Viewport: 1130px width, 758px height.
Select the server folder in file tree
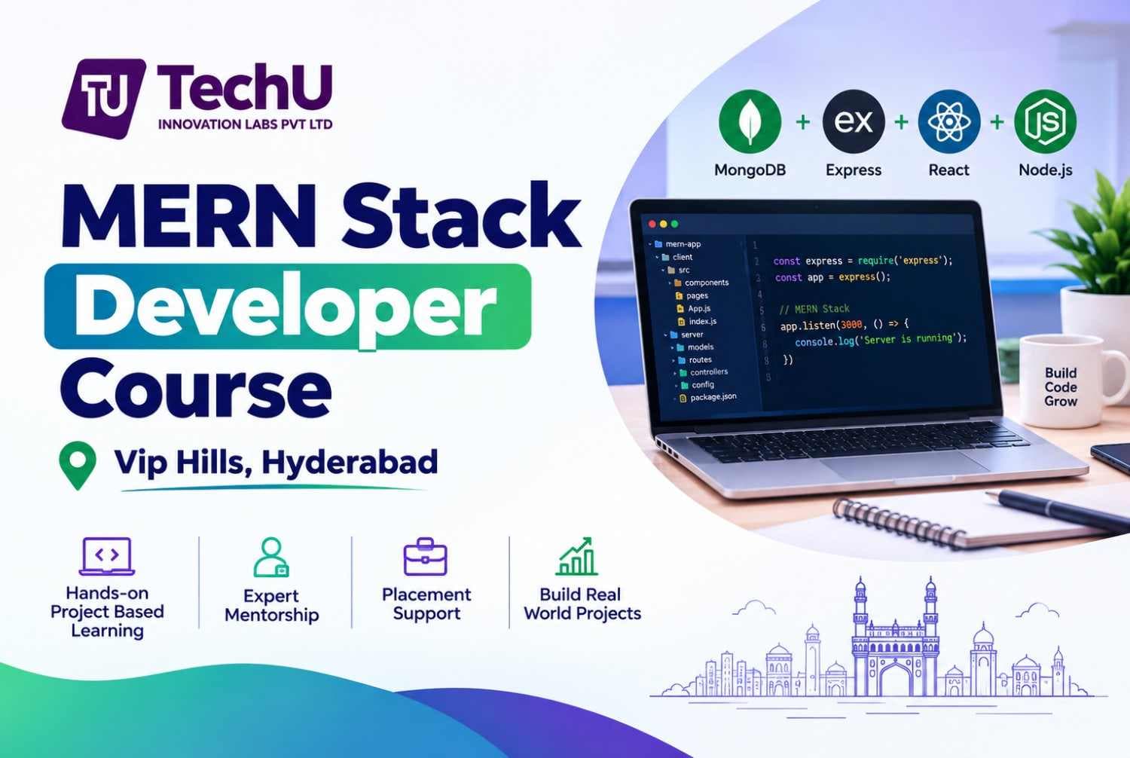coord(684,335)
